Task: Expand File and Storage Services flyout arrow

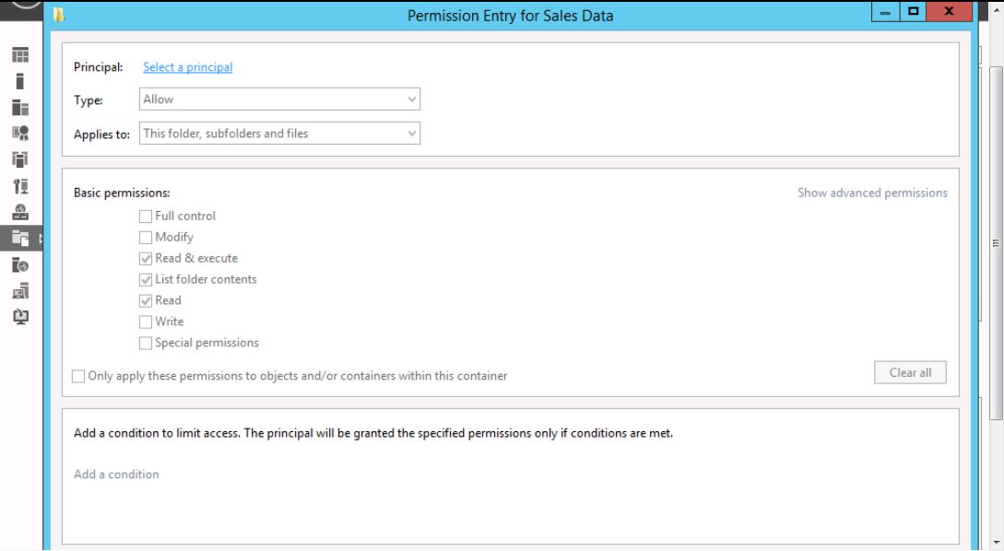Action: click(x=41, y=239)
